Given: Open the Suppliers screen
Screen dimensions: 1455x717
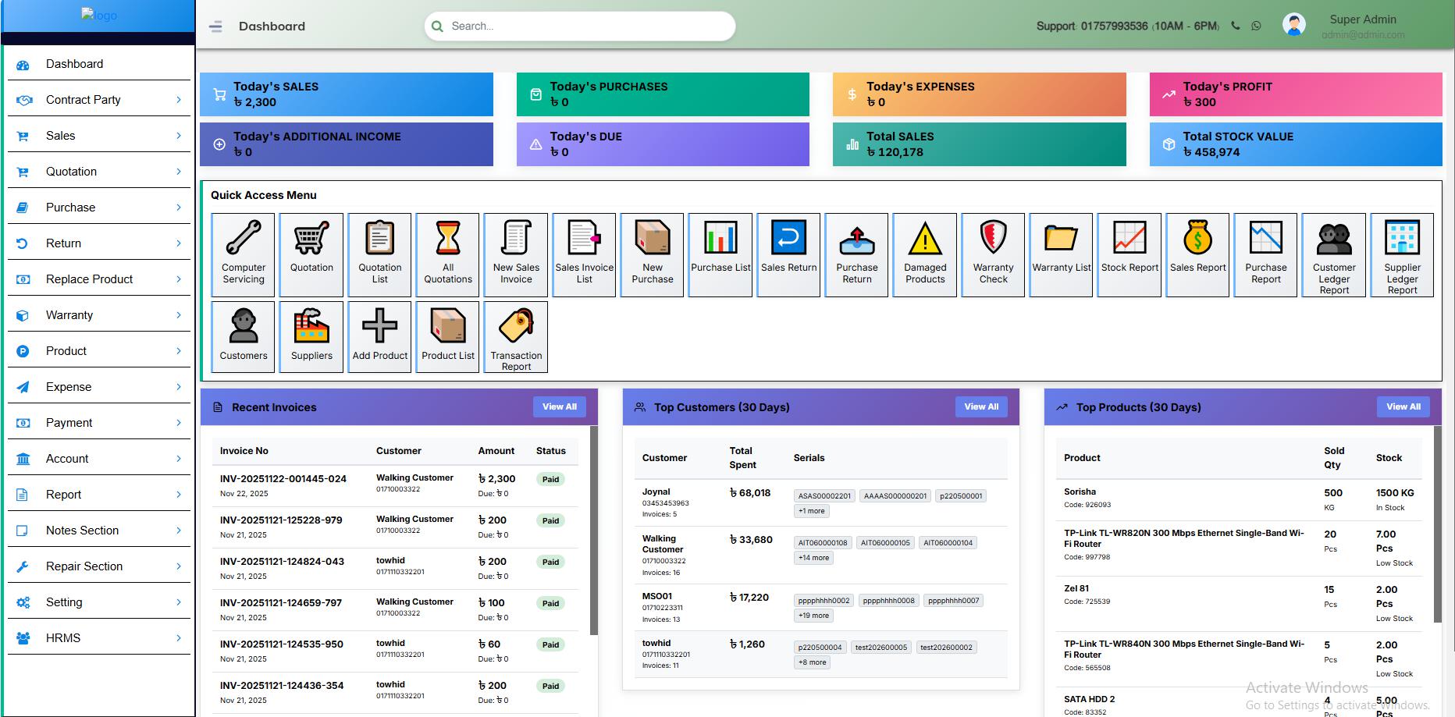Looking at the screenshot, I should pos(311,336).
